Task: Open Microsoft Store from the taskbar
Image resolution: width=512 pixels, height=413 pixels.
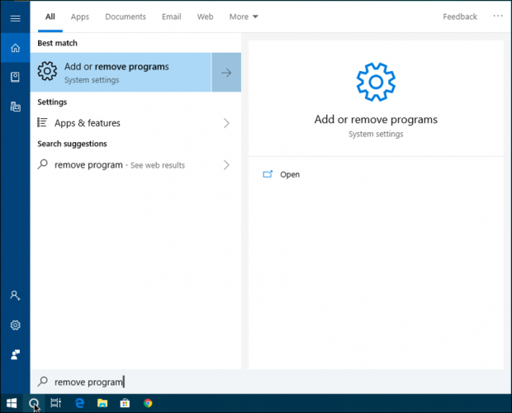Action: point(126,404)
